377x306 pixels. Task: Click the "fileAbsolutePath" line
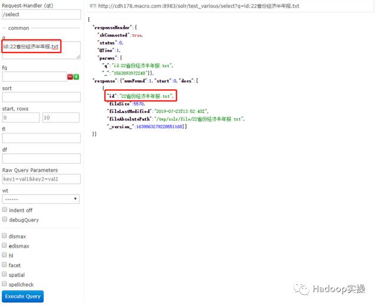[x=176, y=119]
